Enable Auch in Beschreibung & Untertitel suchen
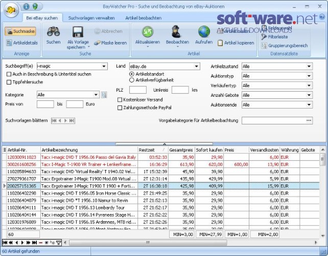The width and height of the screenshot is (328, 256). pyautogui.click(x=9, y=74)
